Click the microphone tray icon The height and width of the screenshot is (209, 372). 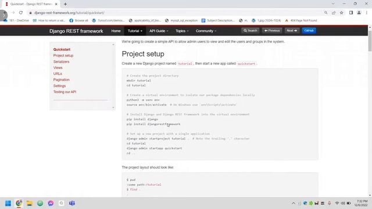pos(330,203)
